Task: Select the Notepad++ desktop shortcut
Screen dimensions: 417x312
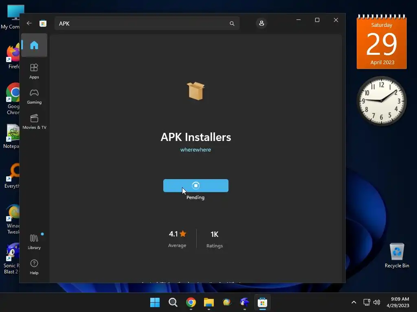Action: pos(11,136)
